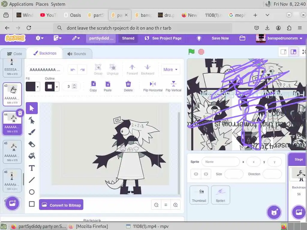307x230 pixels.
Task: Open the YouTube browser tab
Action: (49, 15)
